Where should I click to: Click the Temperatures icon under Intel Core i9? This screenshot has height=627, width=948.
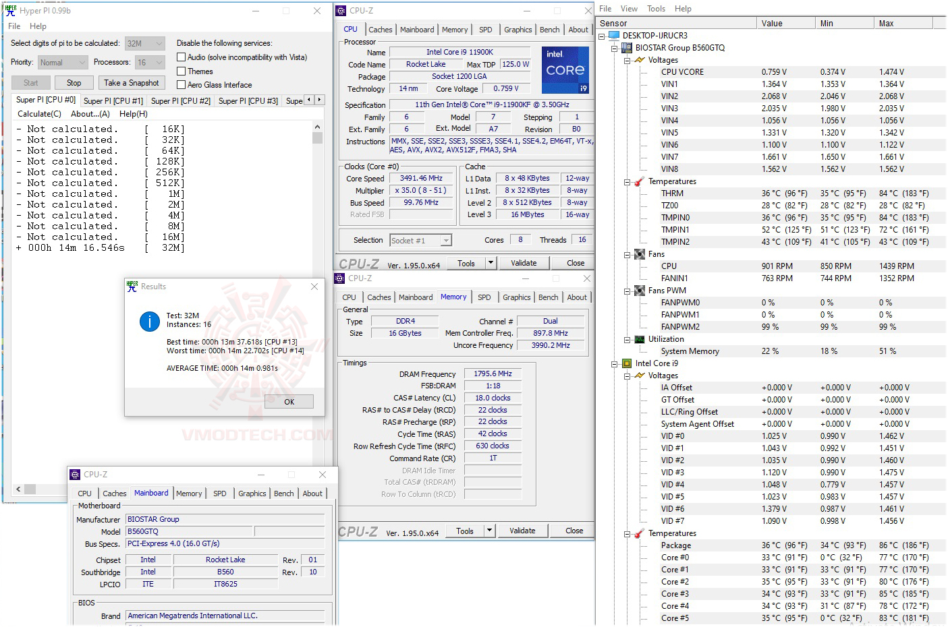(x=639, y=533)
